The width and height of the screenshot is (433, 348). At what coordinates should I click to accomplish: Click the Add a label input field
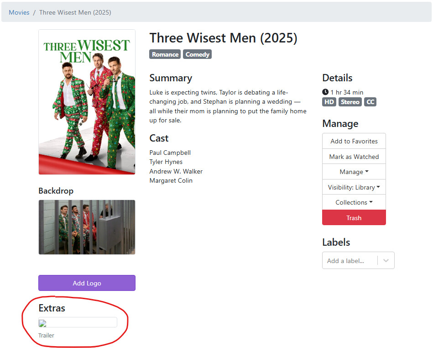[x=349, y=261]
